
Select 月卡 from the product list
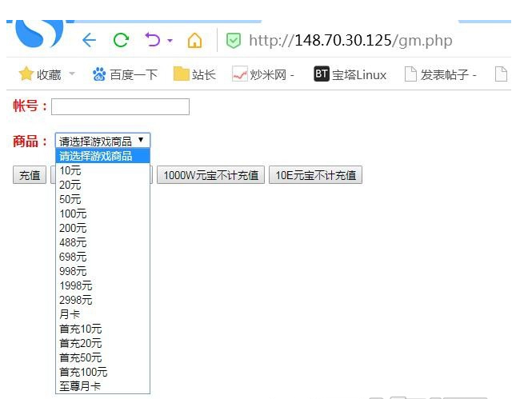tap(70, 314)
